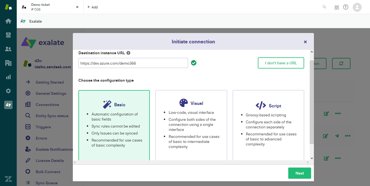The width and height of the screenshot is (370, 186).
Task: Open Customers icon in Zendesk sidebar
Action: tap(8, 49)
